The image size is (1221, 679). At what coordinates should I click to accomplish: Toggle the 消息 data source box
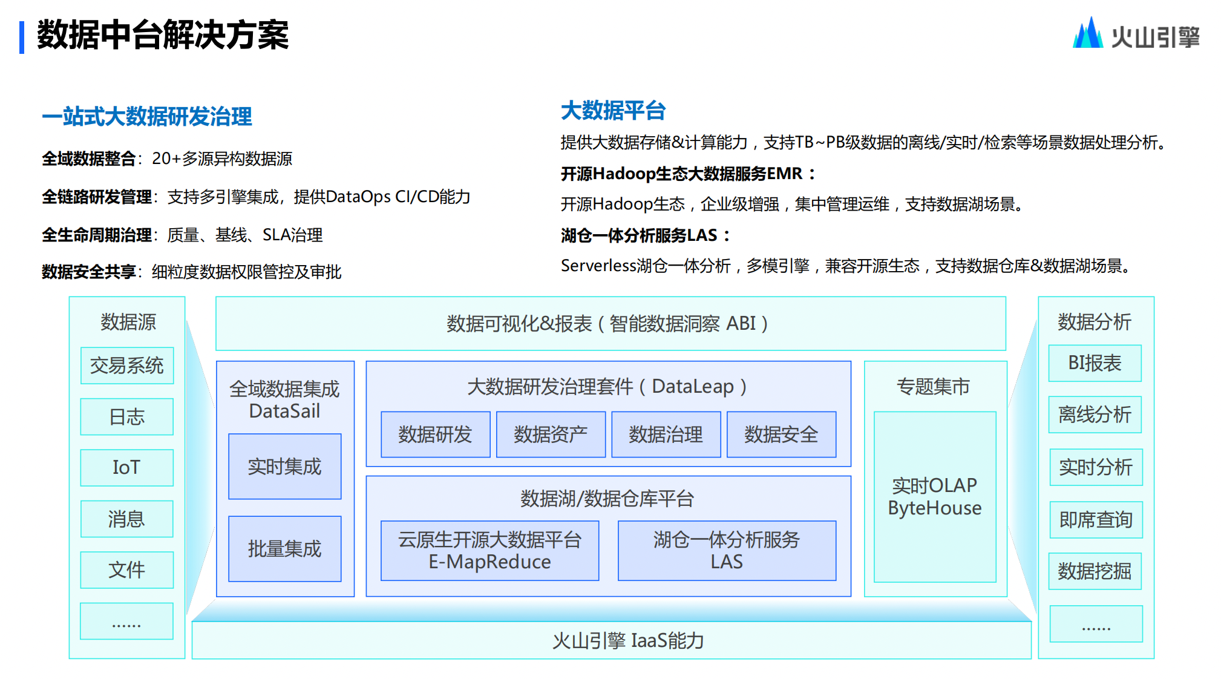tap(126, 518)
